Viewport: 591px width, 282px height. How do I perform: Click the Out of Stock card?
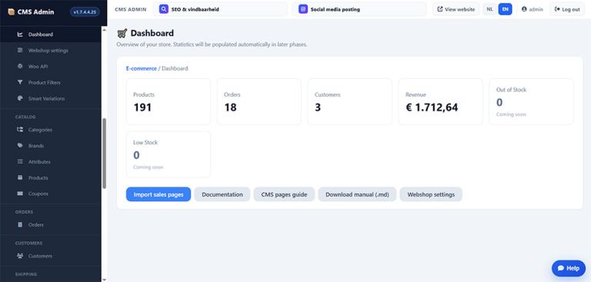[532, 101]
